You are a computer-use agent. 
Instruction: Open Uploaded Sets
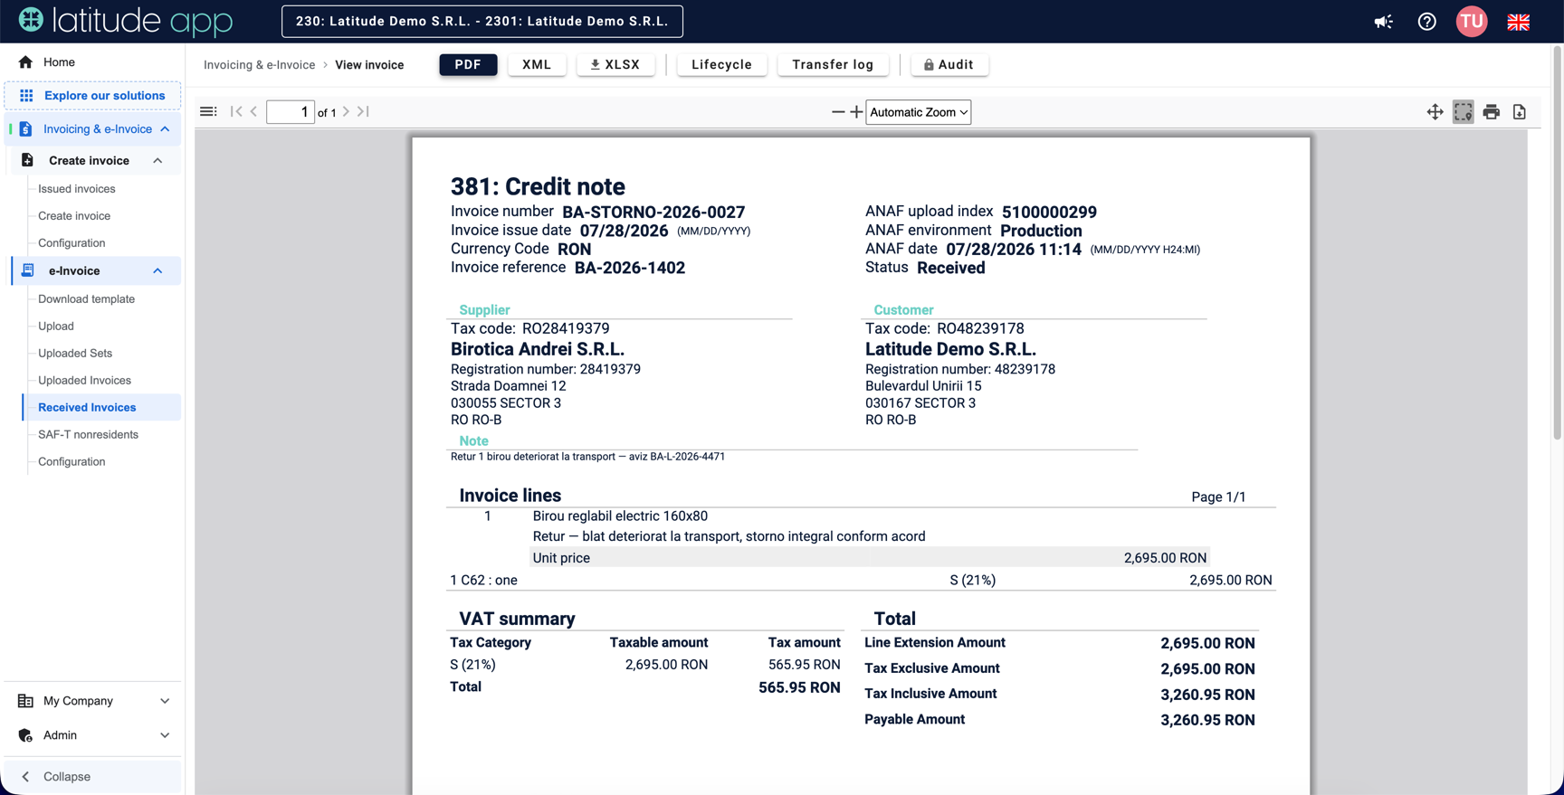click(x=75, y=354)
